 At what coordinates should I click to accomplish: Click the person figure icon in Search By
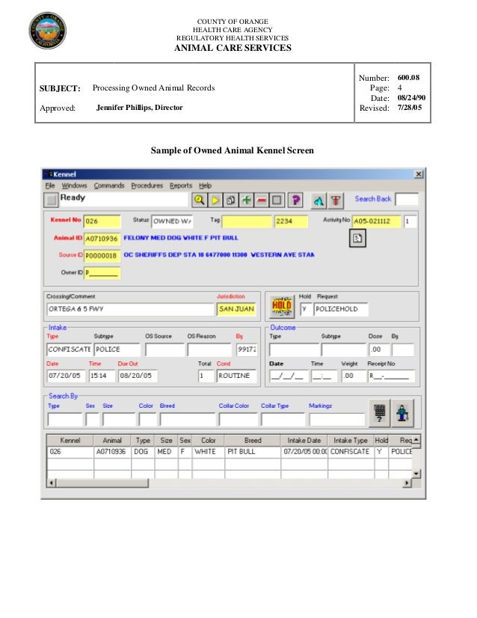coord(402,413)
